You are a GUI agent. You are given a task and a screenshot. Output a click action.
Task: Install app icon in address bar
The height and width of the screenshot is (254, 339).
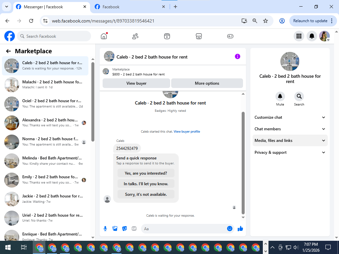pos(244,21)
